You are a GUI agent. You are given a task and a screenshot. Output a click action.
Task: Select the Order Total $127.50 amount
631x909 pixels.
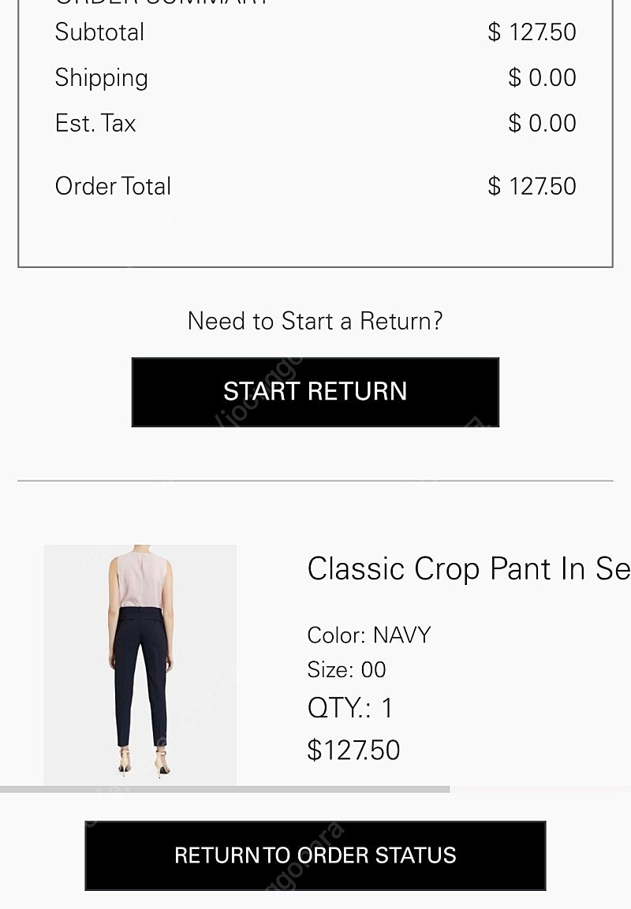[532, 186]
